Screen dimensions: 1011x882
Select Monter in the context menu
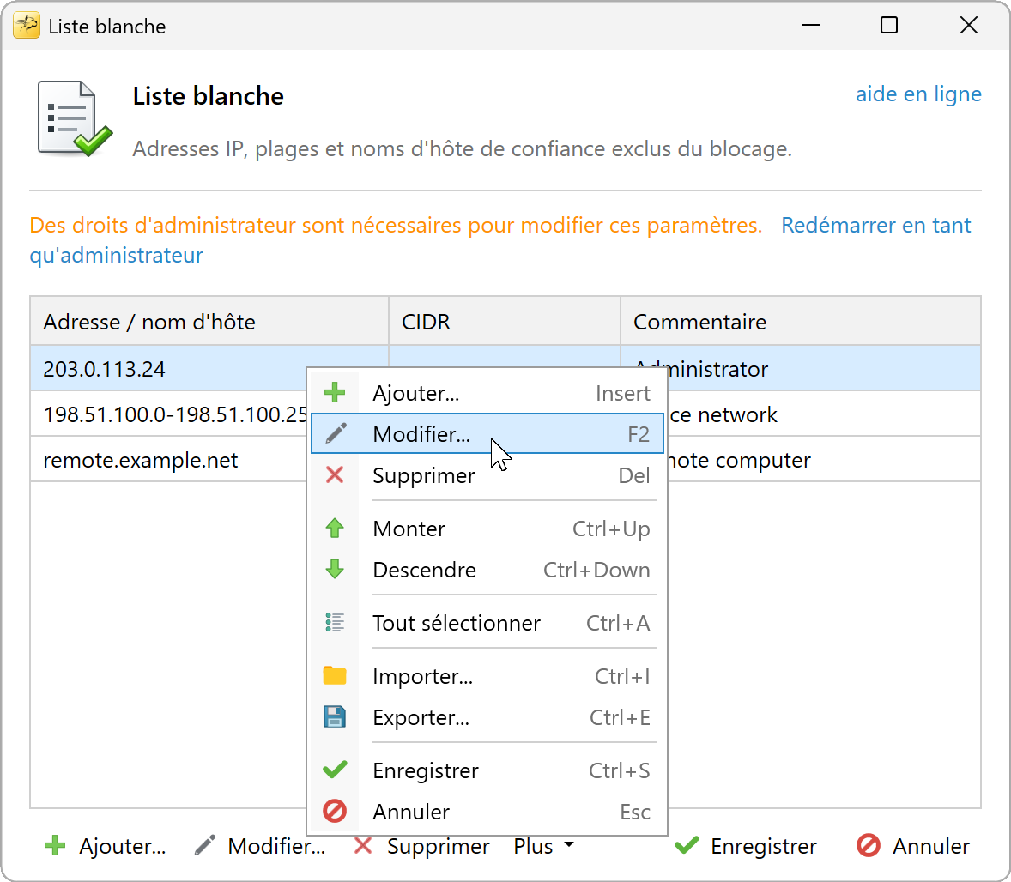487,528
